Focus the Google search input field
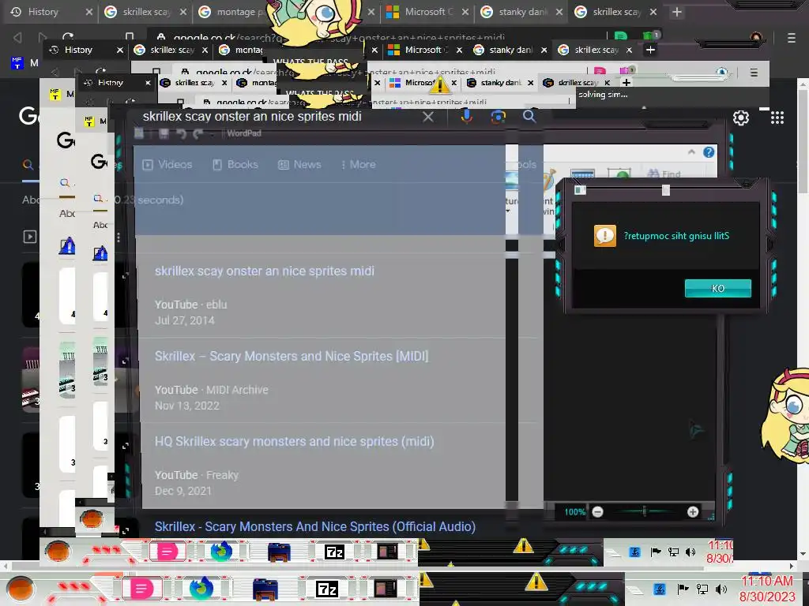 (279, 117)
